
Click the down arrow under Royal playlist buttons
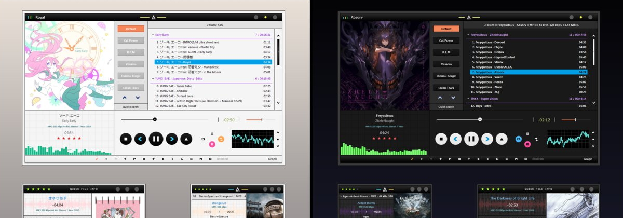pos(138,98)
